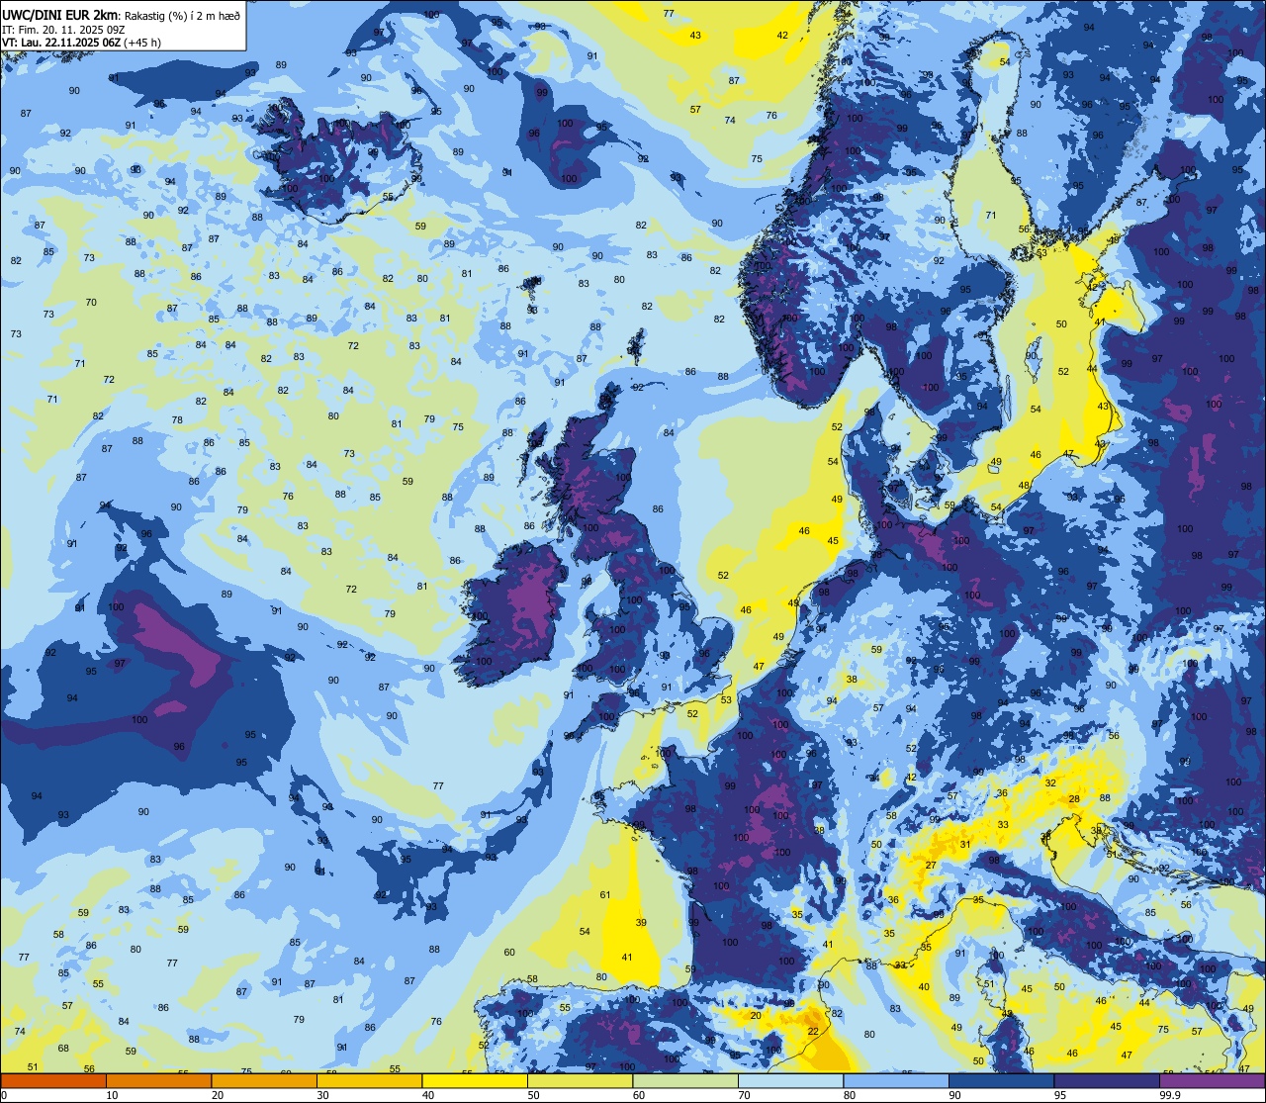The image size is (1266, 1103).
Task: Click the humidity value '28' on the map
Action: click(x=1074, y=798)
